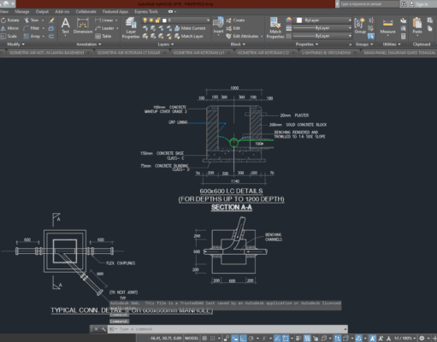The height and width of the screenshot is (342, 437).
Task: Select the Scale tool
Action: (x=9, y=36)
